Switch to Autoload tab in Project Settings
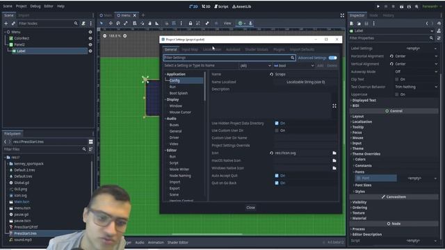The height and width of the screenshot is (250, 445). 233,49
